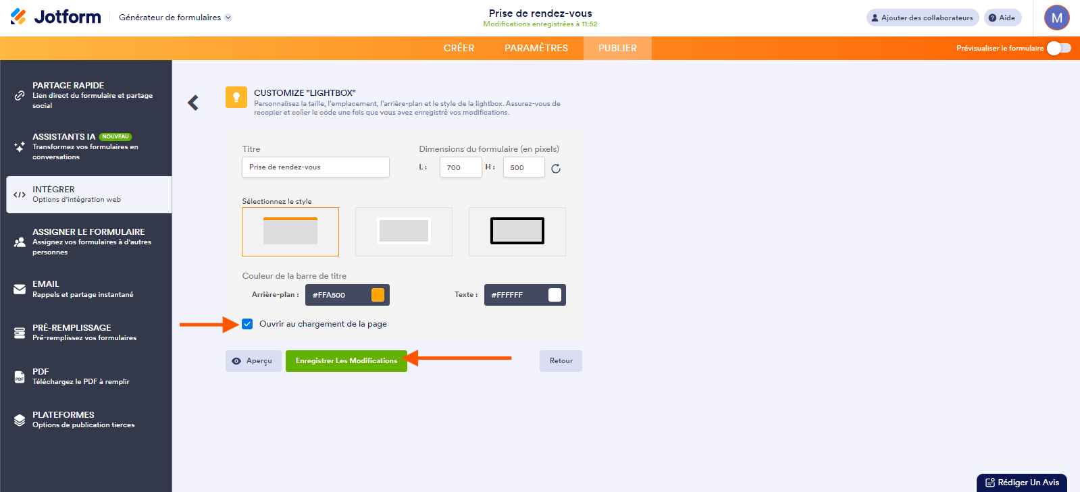Screen dimensions: 1080x492
Task: Open Assistants IA sparkle icon
Action: tap(20, 146)
